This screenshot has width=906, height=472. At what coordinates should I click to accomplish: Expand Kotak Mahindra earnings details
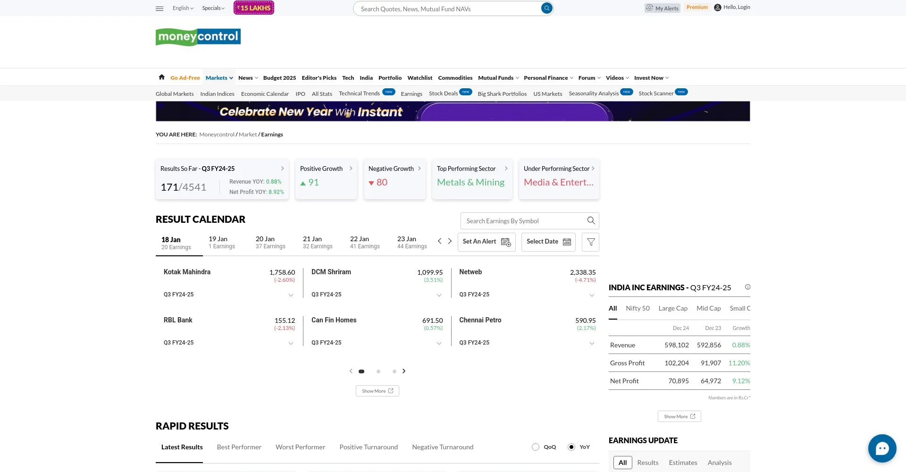[x=291, y=295]
